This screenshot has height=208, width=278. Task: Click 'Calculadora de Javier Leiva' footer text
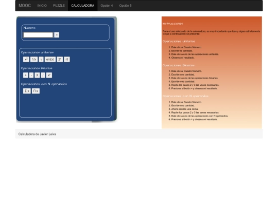(x=37, y=134)
